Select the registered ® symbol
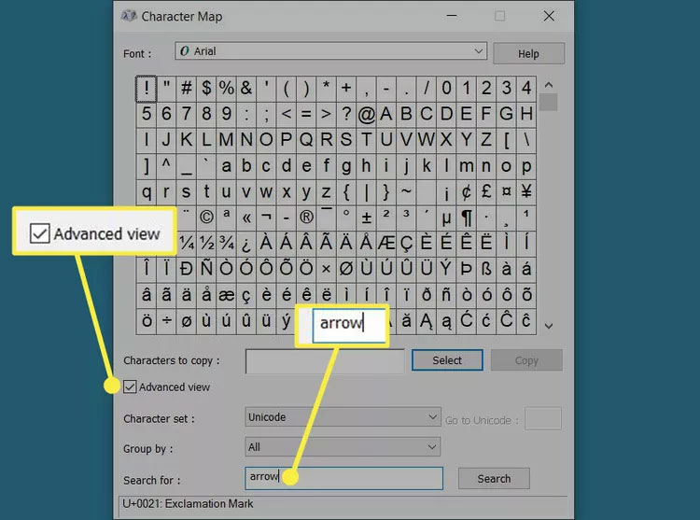This screenshot has width=700, height=520. point(306,218)
